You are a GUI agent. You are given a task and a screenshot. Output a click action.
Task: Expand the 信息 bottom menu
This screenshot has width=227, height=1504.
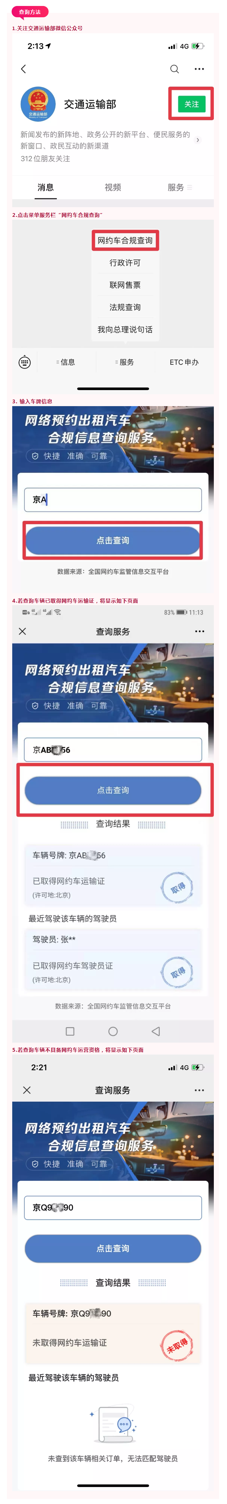click(66, 363)
